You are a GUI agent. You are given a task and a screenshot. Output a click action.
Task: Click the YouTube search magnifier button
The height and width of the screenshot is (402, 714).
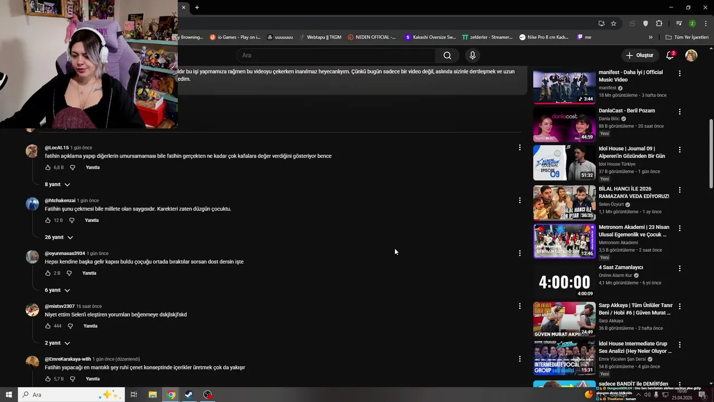(447, 55)
